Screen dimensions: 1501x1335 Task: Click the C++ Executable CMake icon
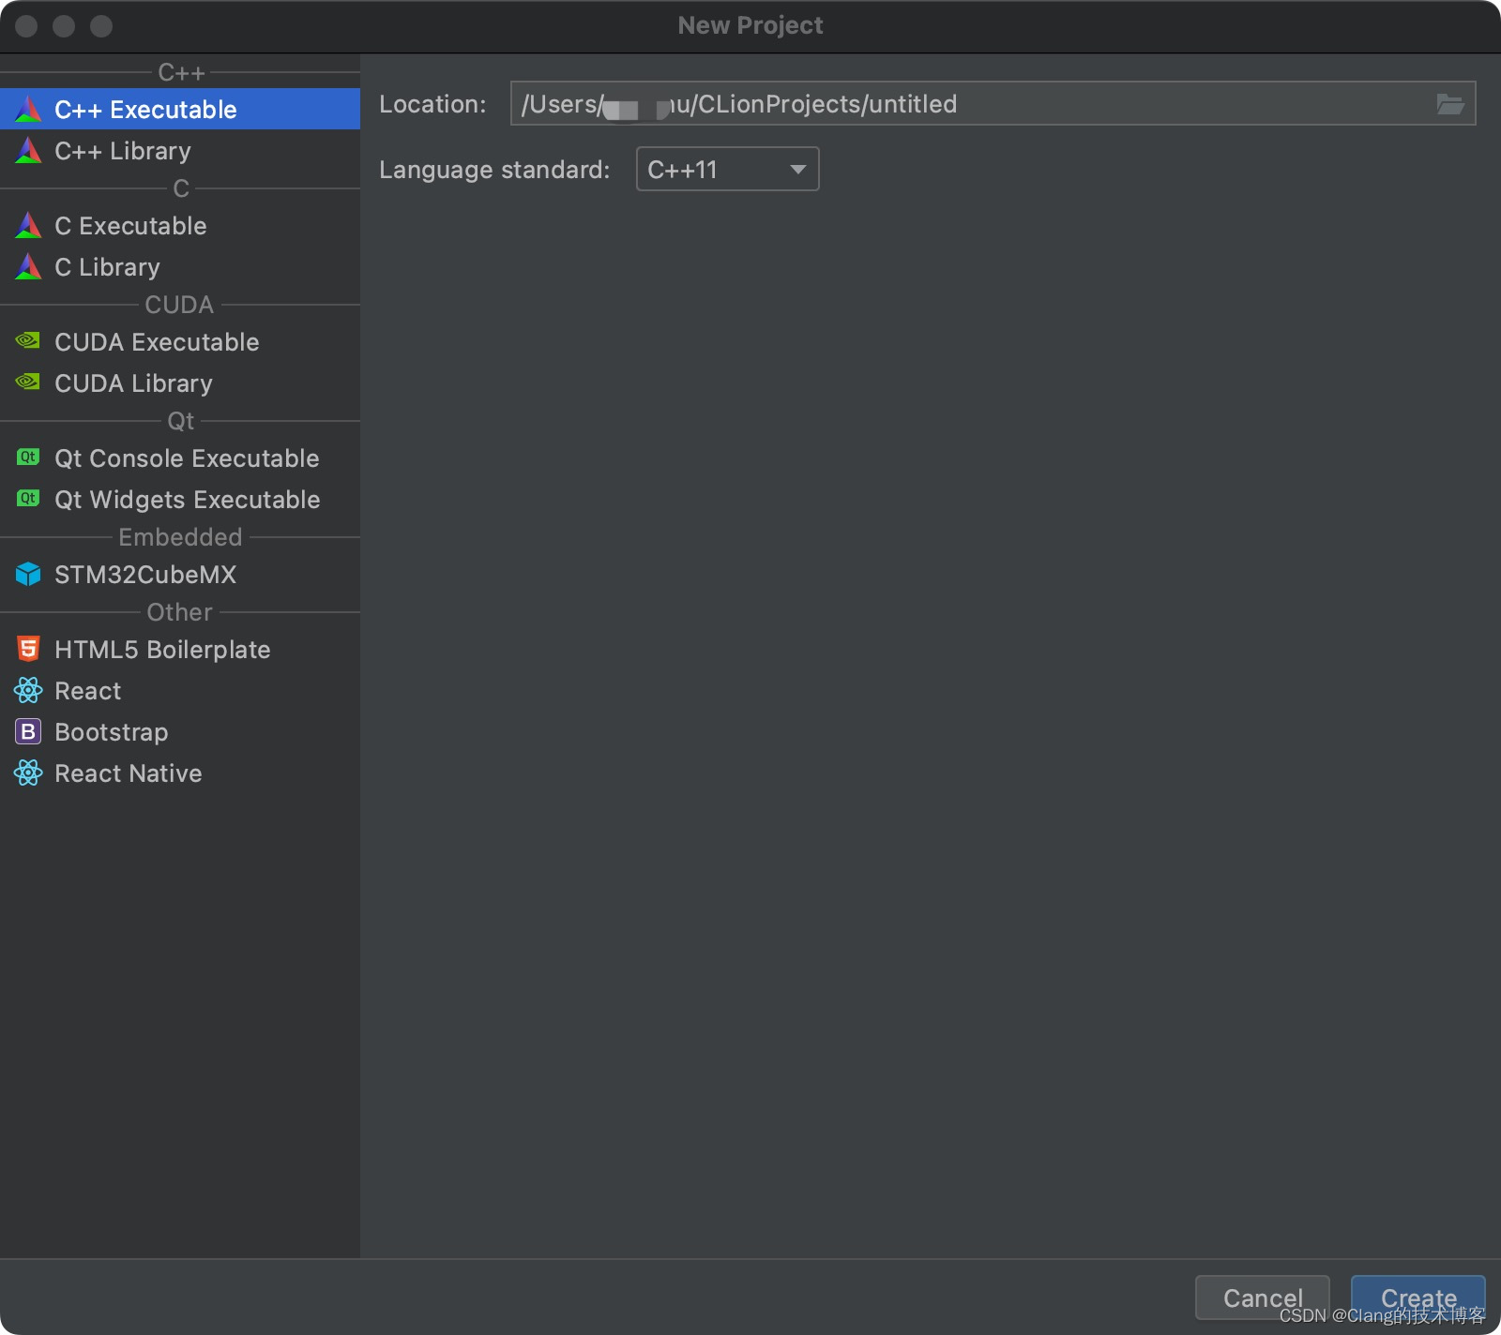[28, 110]
